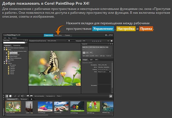The height and width of the screenshot is (118, 172).
Task: Expand the Теги tree node
Action: (4, 62)
